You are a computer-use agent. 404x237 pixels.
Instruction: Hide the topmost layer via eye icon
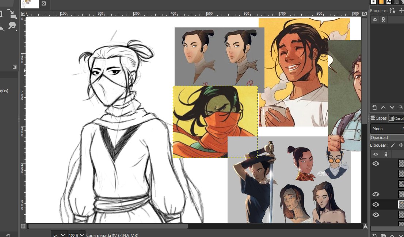click(x=376, y=163)
